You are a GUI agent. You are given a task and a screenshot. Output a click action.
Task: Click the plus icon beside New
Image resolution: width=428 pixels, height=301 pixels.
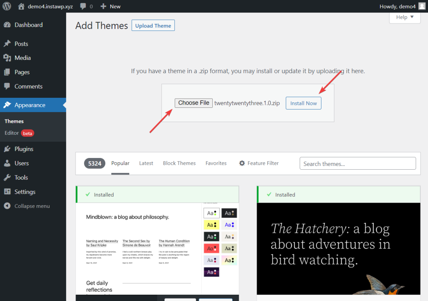tap(103, 6)
